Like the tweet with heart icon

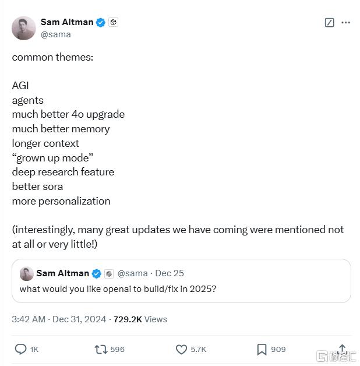[181, 349]
